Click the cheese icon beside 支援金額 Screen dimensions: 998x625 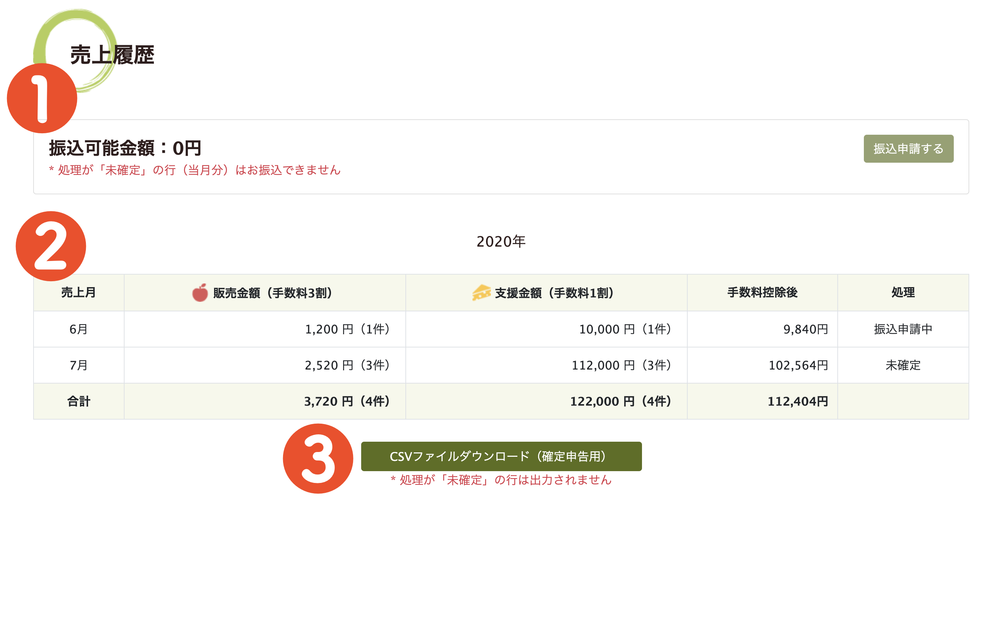481,293
